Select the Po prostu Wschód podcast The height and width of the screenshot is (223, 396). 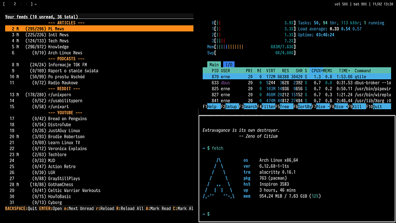point(99,76)
